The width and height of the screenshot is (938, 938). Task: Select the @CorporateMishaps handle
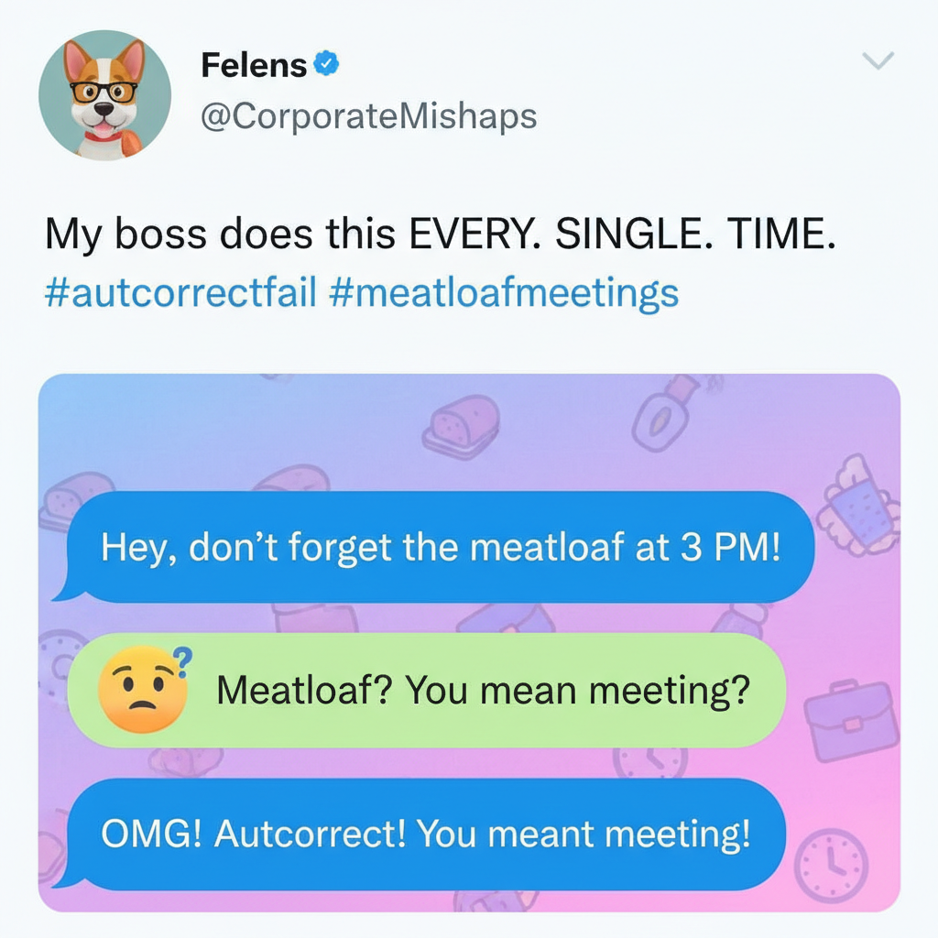click(x=367, y=115)
